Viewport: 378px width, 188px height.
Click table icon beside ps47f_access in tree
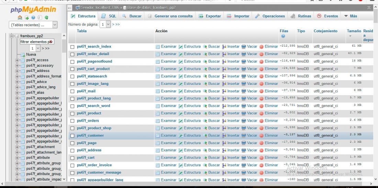click(23, 60)
